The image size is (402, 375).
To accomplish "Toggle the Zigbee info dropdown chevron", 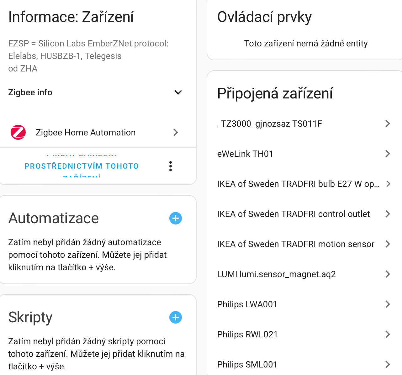I will [178, 92].
